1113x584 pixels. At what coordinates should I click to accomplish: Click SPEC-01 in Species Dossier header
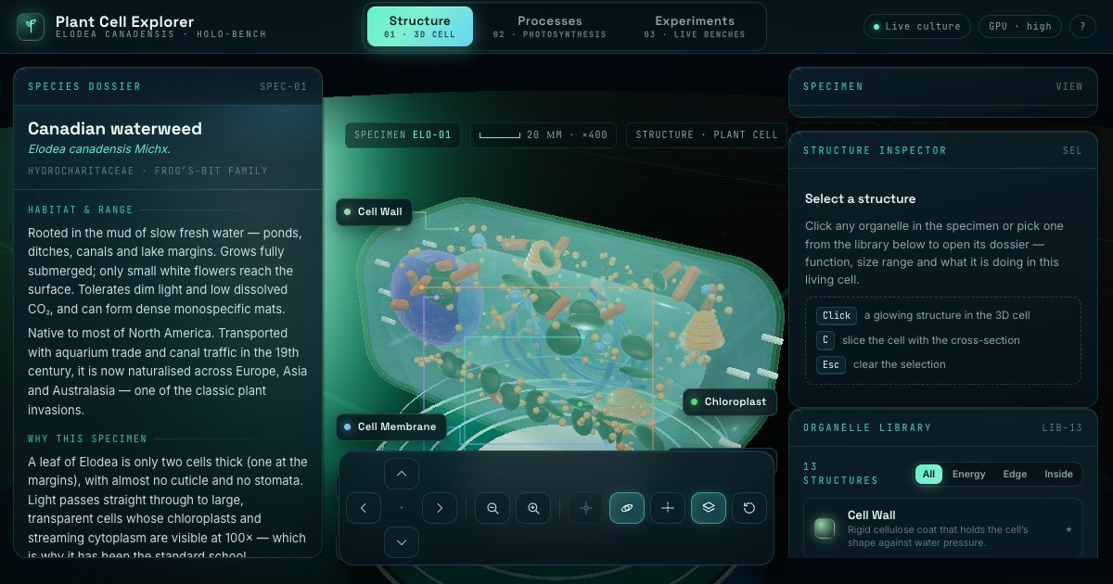click(283, 86)
